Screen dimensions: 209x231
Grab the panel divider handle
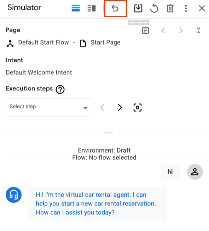point(109,133)
